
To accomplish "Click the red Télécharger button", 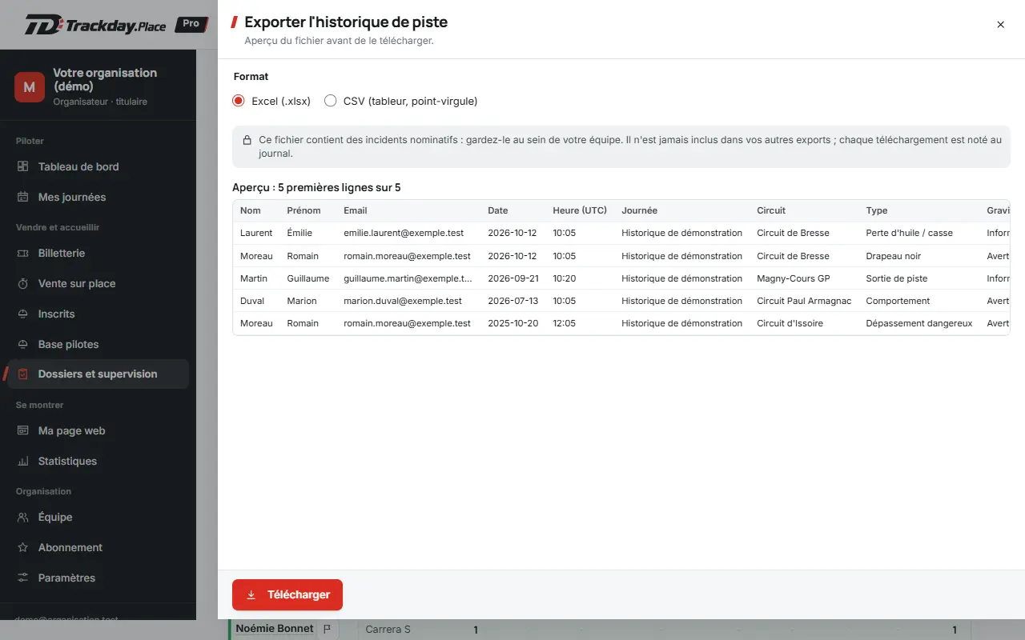I will (287, 594).
